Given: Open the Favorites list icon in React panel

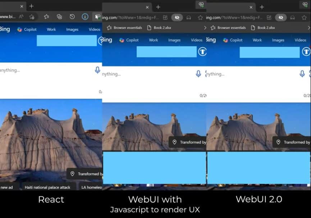Looking at the screenshot, I should tap(46, 17).
